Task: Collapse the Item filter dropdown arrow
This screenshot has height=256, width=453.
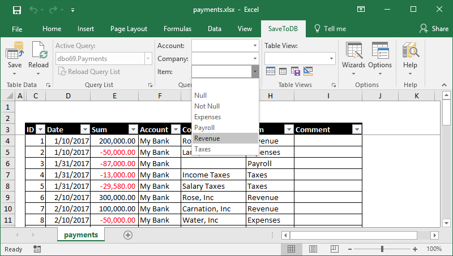Action: coord(255,72)
